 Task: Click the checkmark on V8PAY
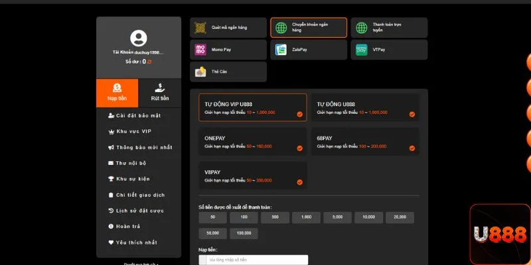click(300, 183)
